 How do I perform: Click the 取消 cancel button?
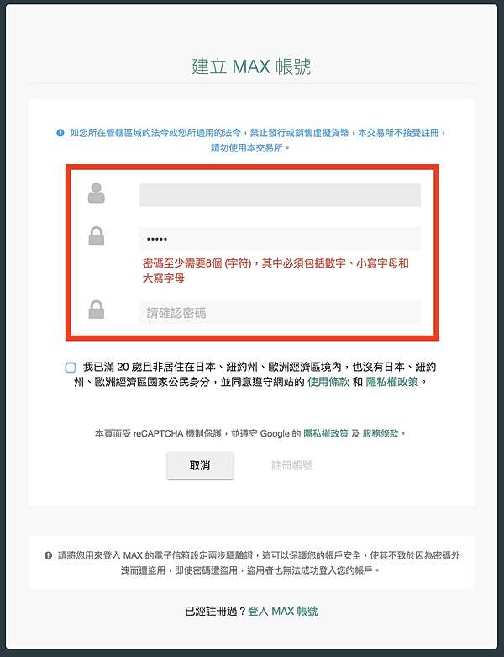(200, 465)
